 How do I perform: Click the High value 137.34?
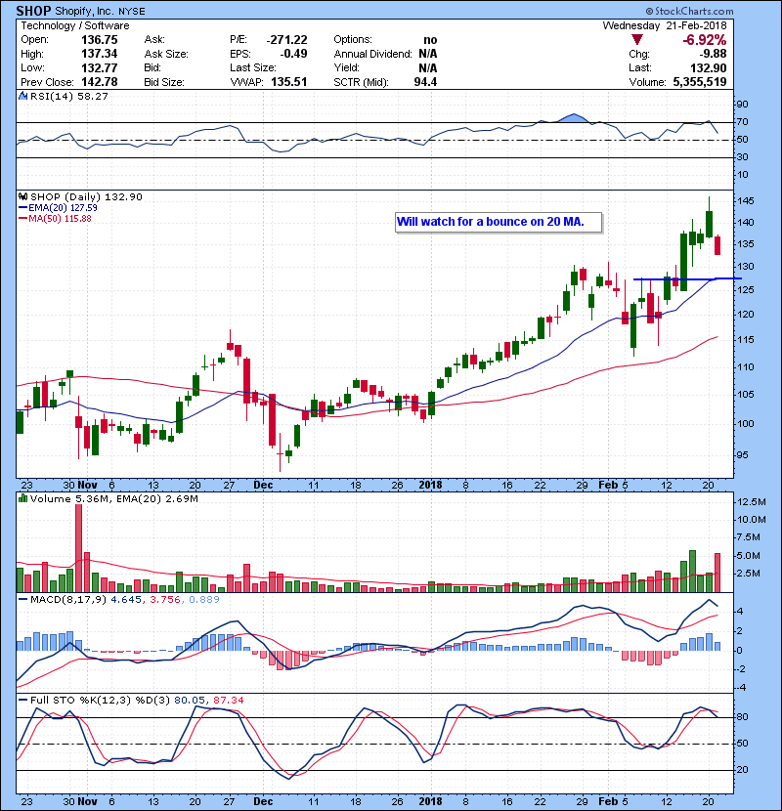(x=100, y=54)
